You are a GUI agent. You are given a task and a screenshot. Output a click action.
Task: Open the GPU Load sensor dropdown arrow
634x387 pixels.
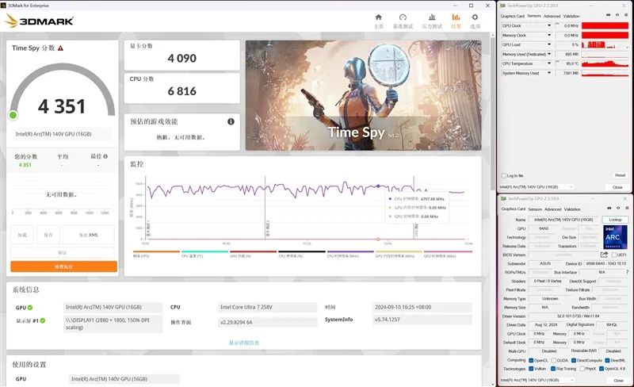(x=549, y=44)
